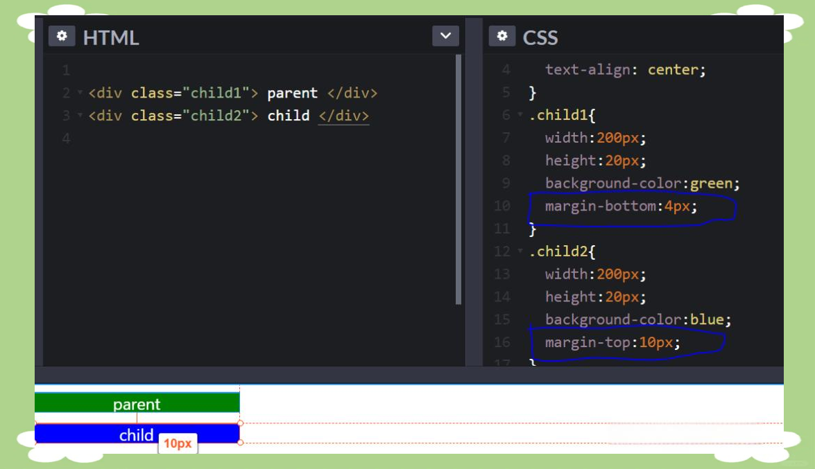Click the word child in HTML code
This screenshot has height=469, width=815.
pyautogui.click(x=289, y=115)
